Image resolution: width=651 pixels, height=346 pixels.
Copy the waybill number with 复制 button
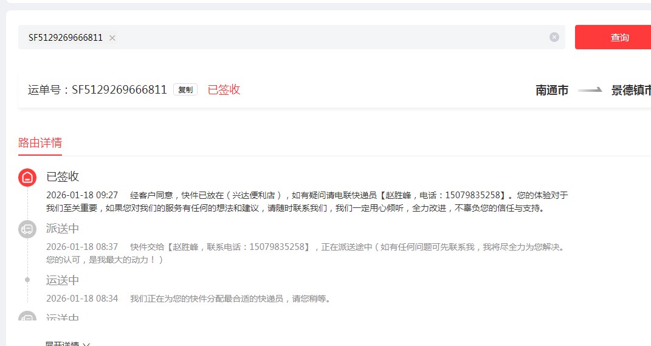tap(185, 89)
